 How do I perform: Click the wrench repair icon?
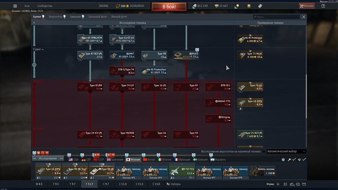pos(289,160)
